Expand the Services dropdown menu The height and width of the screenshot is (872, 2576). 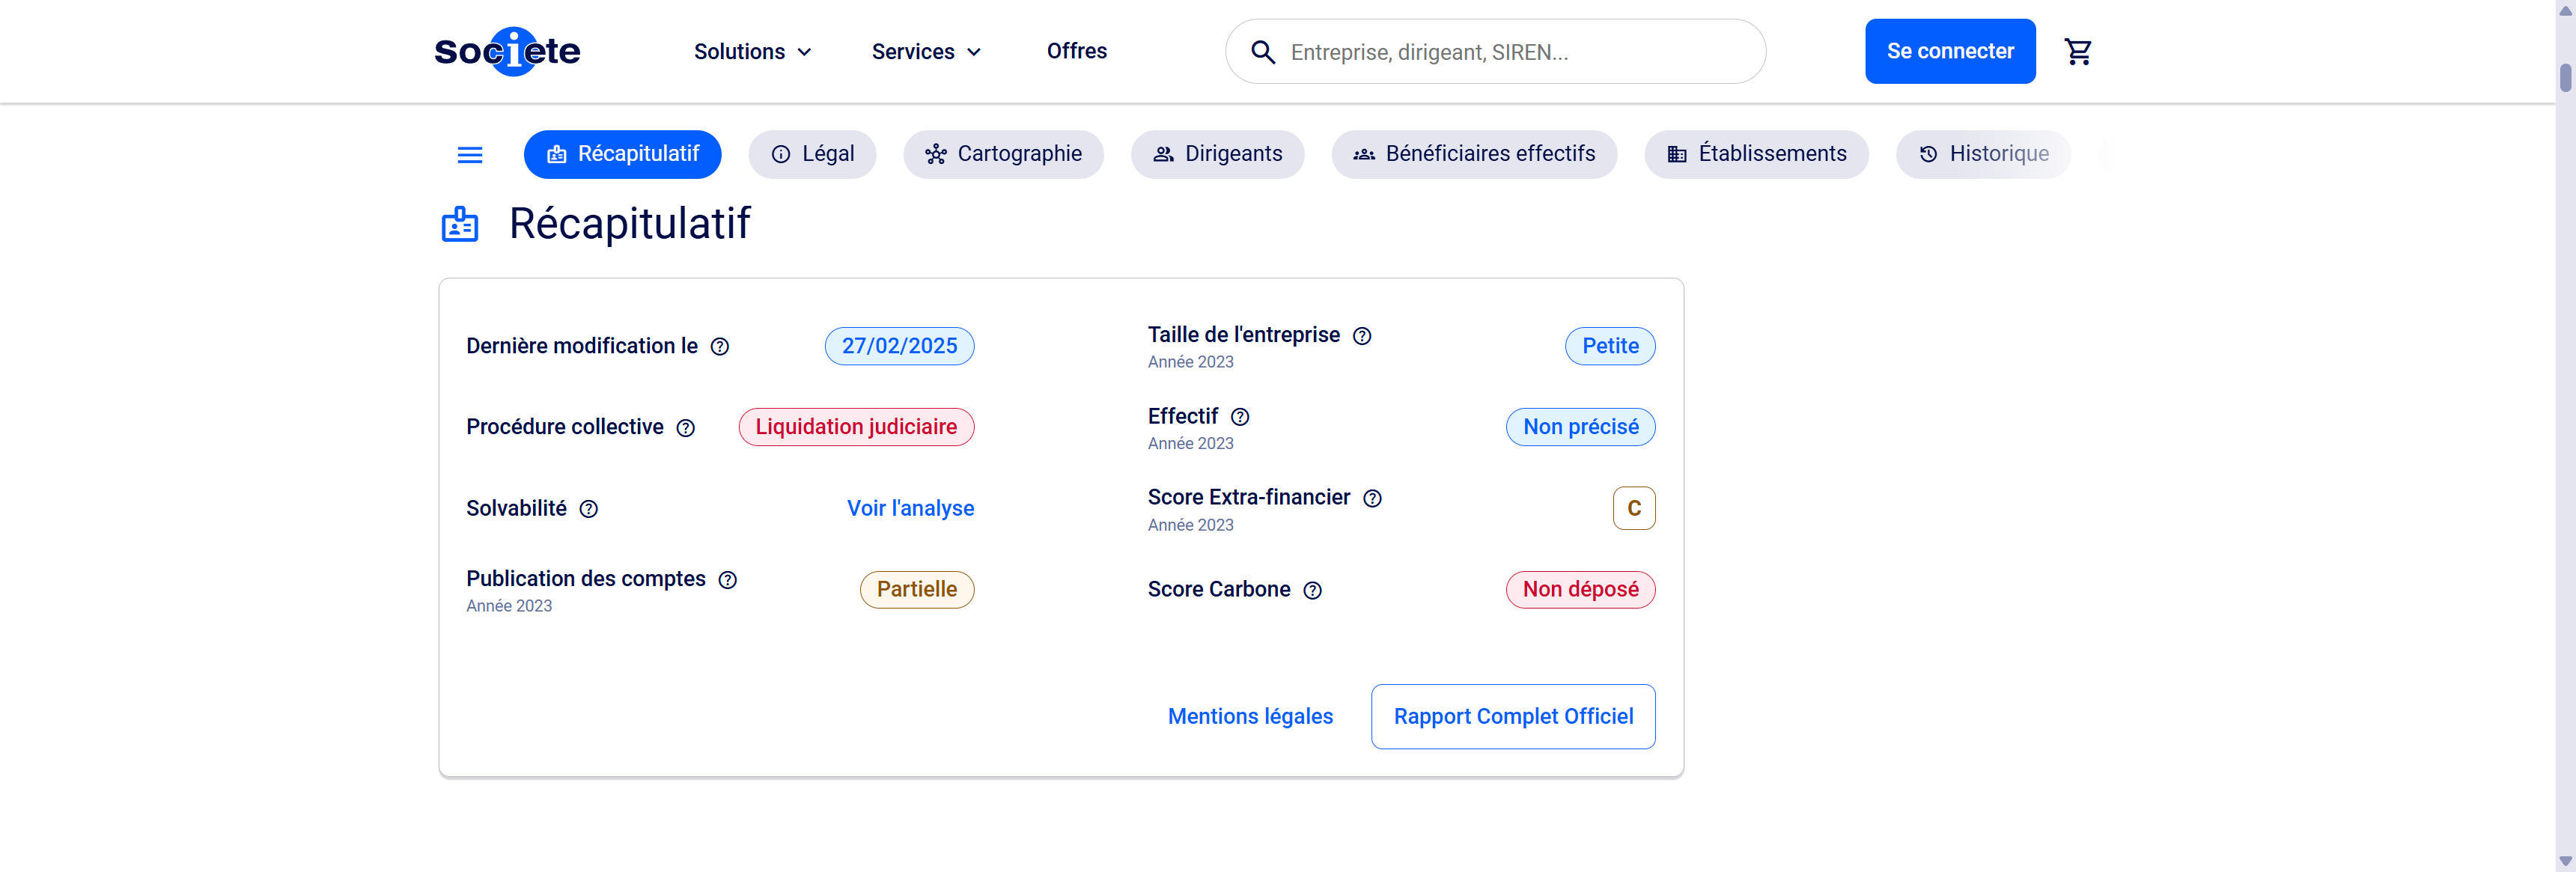(x=927, y=52)
